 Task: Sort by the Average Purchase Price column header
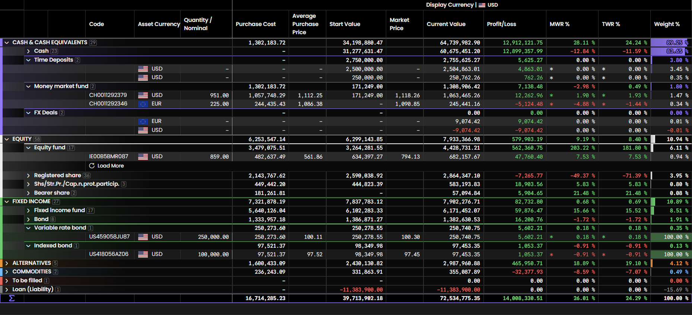(x=305, y=24)
